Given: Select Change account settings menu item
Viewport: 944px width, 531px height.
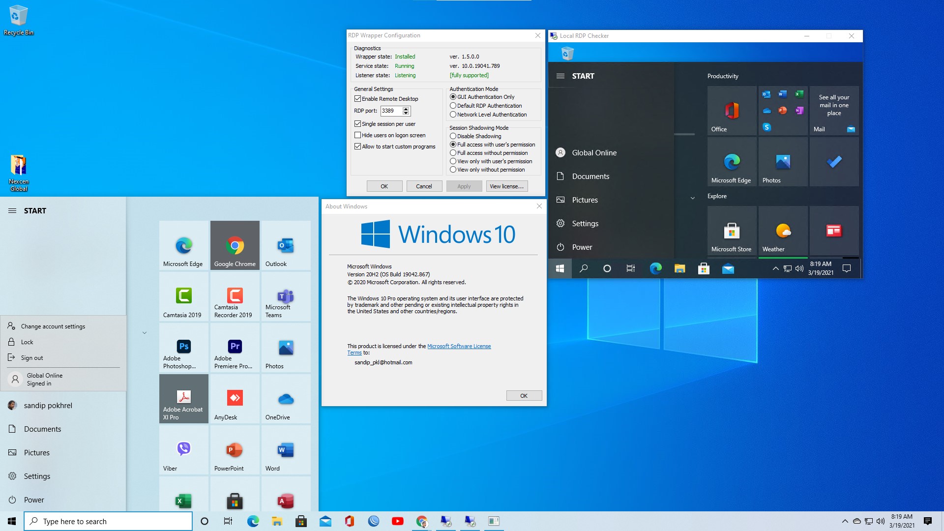Looking at the screenshot, I should pyautogui.click(x=53, y=326).
